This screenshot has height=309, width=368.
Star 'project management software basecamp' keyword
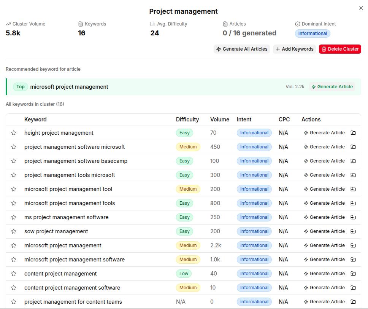[14, 161]
